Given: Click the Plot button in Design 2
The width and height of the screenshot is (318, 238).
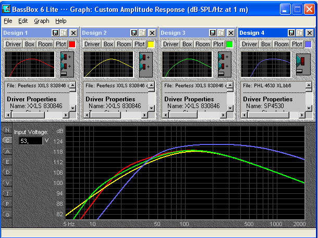Looking at the screenshot, I should [140, 44].
